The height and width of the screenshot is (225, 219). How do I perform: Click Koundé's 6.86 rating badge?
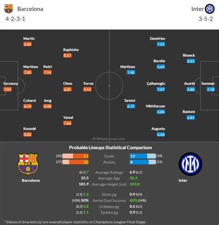pos(27,134)
